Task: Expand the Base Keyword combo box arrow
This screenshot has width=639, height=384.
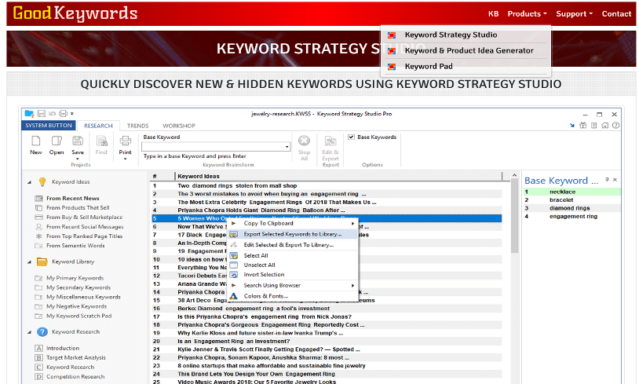Action: click(x=287, y=147)
